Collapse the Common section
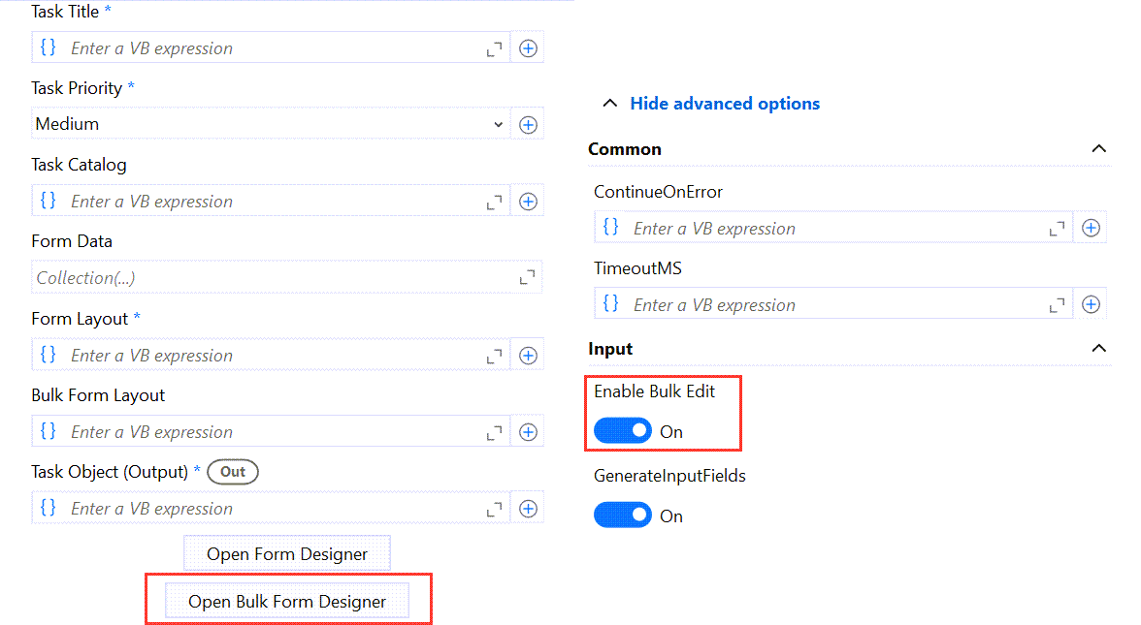The width and height of the screenshot is (1141, 625). [x=1098, y=149]
